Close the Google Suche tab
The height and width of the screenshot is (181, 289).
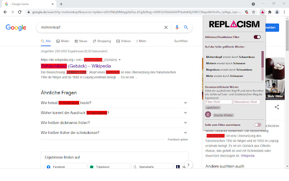(52, 4)
